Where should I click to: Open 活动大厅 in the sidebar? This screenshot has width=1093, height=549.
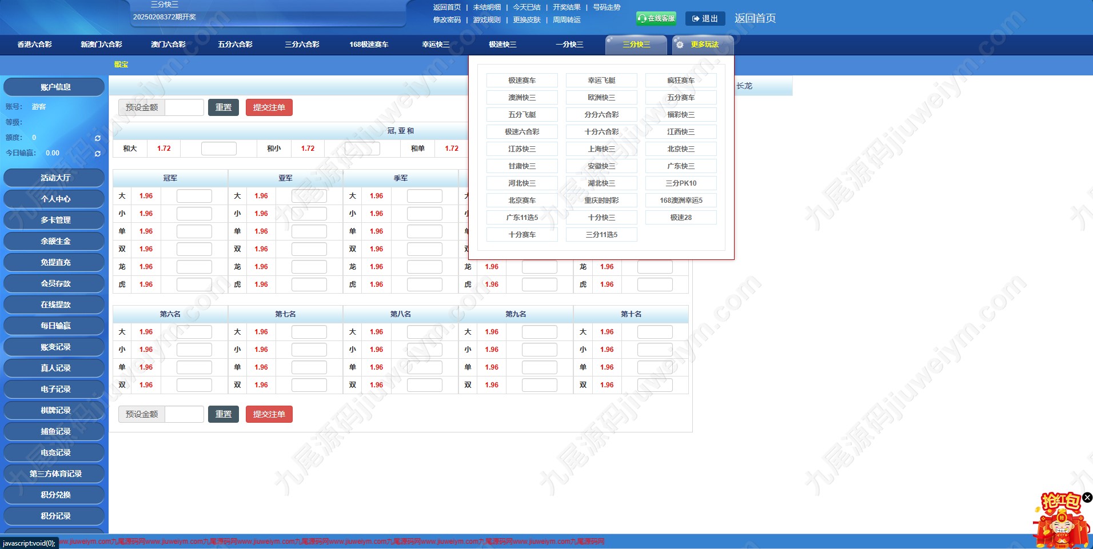(54, 178)
